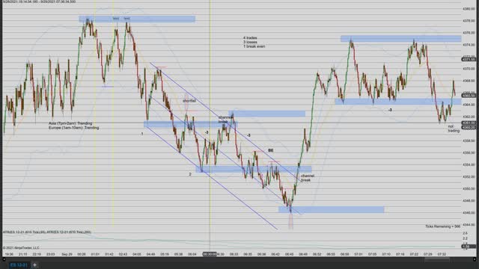This screenshot has width=479, height=269.
Task: Click the 4365.50 current price marker
Action: pos(469,96)
